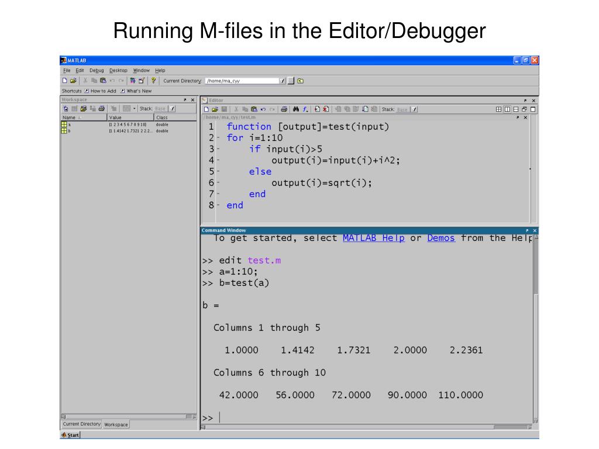This screenshot has width=599, height=449.
Task: Open the Help menu
Action: [160, 71]
